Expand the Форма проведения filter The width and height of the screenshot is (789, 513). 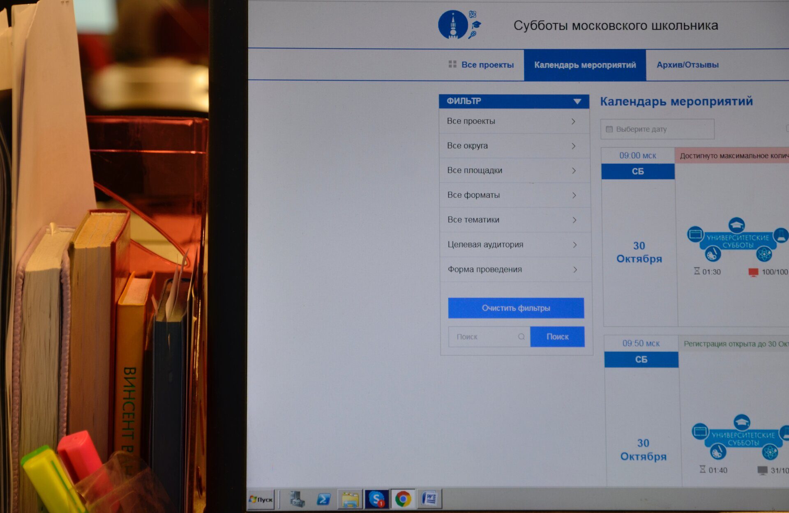516,269
